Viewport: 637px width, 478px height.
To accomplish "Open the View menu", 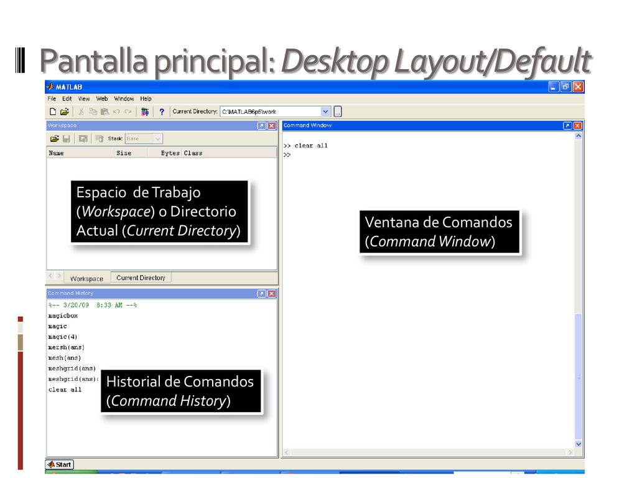I will pyautogui.click(x=84, y=99).
